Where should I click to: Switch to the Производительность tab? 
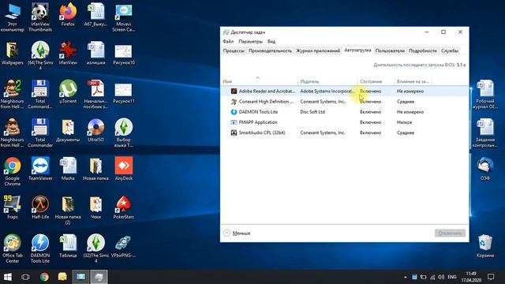[270, 50]
